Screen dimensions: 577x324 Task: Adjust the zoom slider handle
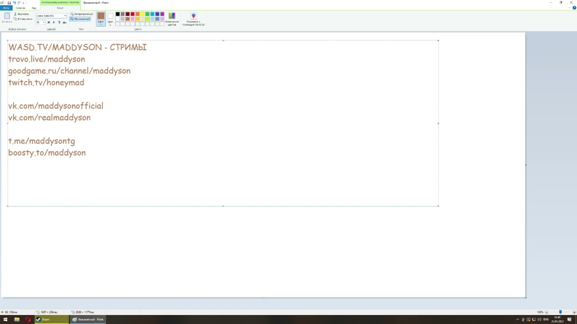coord(560,312)
